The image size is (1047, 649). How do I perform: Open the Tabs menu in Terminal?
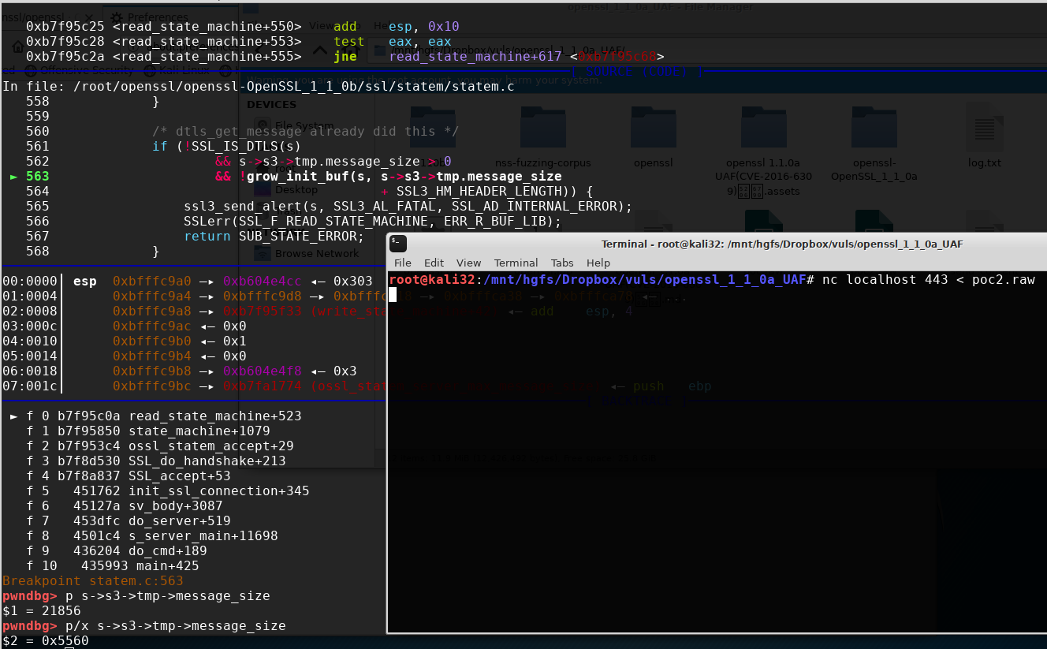tap(562, 263)
